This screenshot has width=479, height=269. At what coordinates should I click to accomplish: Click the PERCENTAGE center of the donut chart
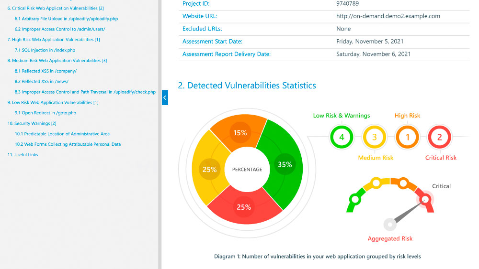tap(247, 169)
